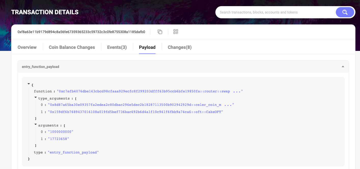Expand truncated router::swap function value
This screenshot has height=169, width=360.
point(237,91)
